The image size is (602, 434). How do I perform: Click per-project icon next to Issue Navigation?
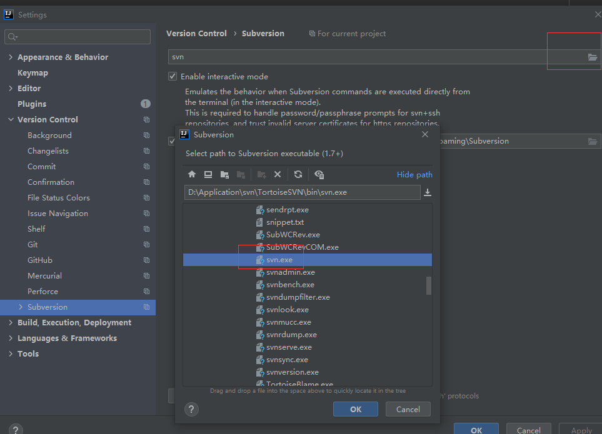146,213
